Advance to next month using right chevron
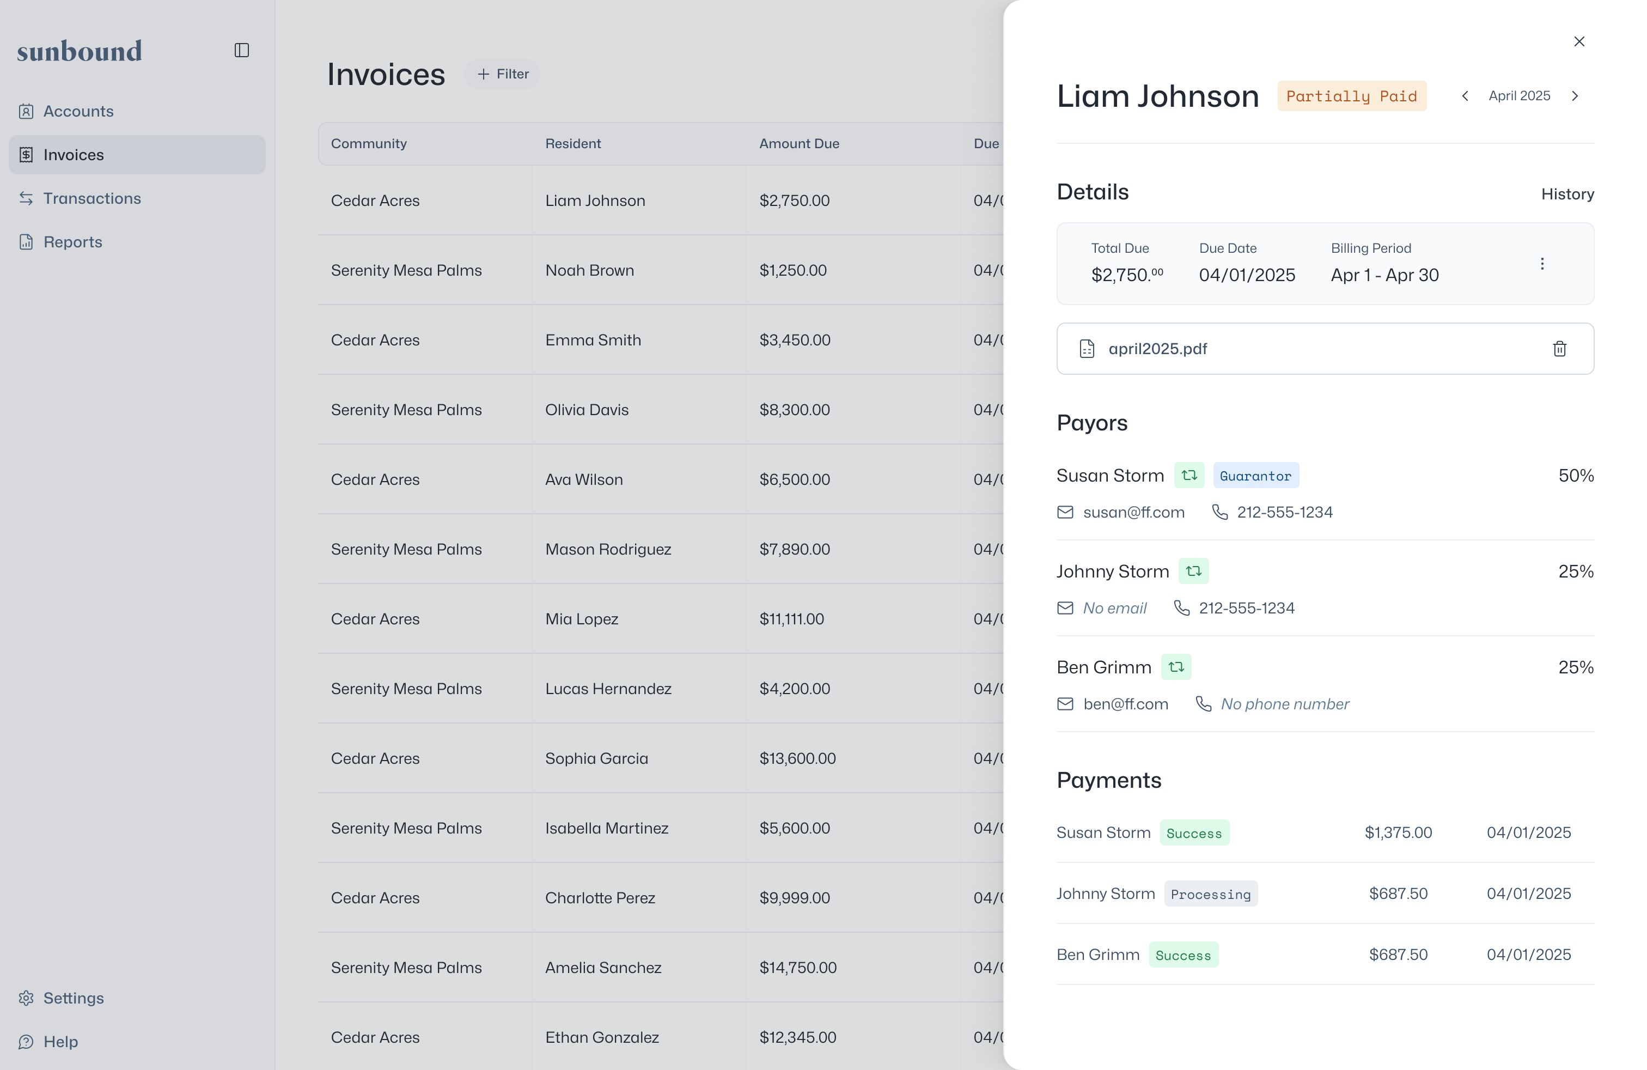This screenshot has height=1070, width=1647. click(1576, 95)
